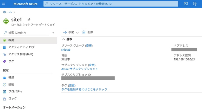Select the 東日本 location value
This screenshot has height=109, width=202.
pyautogui.click(x=66, y=60)
